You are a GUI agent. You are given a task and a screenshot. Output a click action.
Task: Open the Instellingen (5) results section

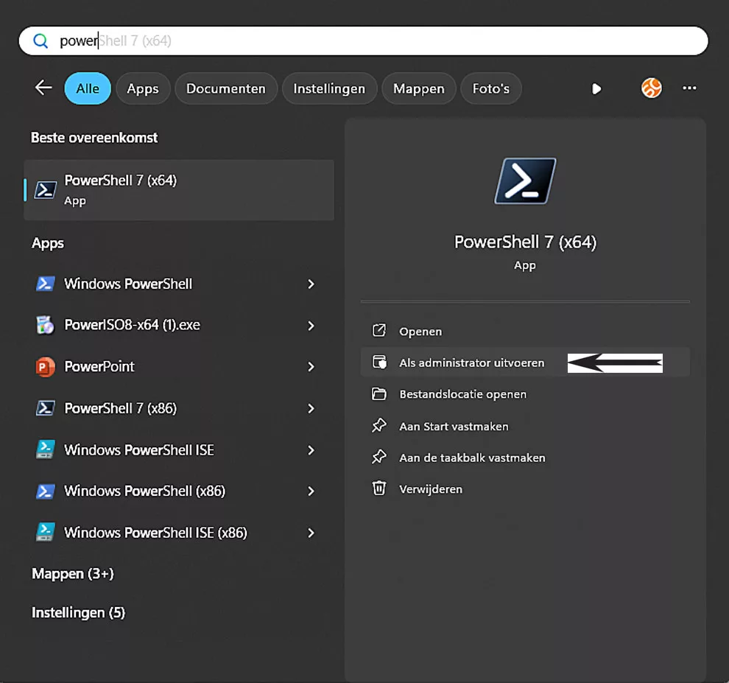[78, 613]
